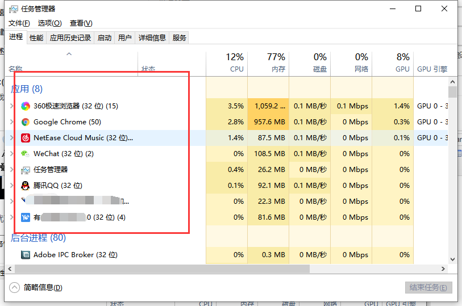This screenshot has width=462, height=306.
Task: Switch to the 启动 tab
Action: 105,38
